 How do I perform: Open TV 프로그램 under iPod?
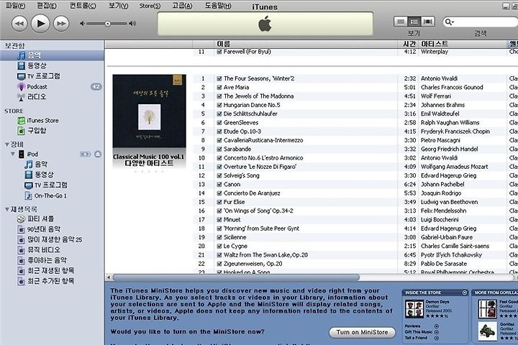click(51, 185)
